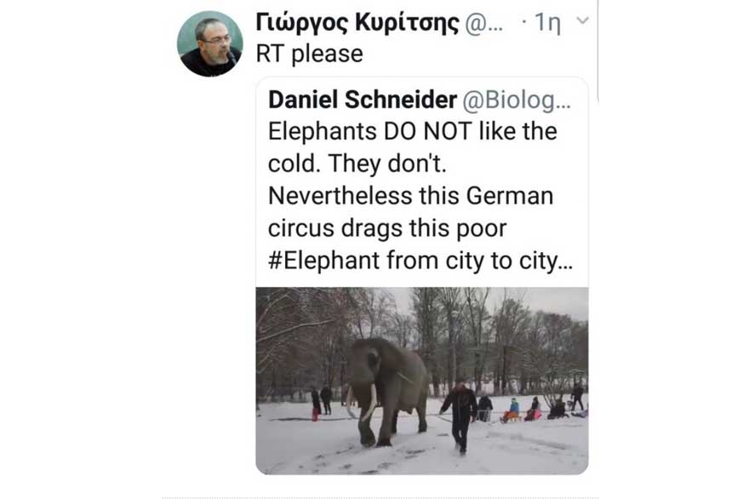Click the "circus drags this poor" text line
This screenshot has width=749, height=499.
coord(399,228)
